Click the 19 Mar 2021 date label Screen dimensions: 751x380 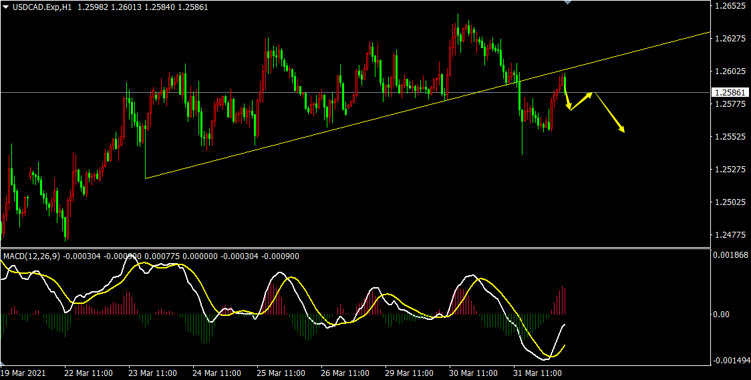(23, 373)
